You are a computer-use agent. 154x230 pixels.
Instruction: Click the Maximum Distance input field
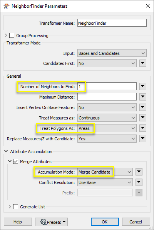click(107, 97)
